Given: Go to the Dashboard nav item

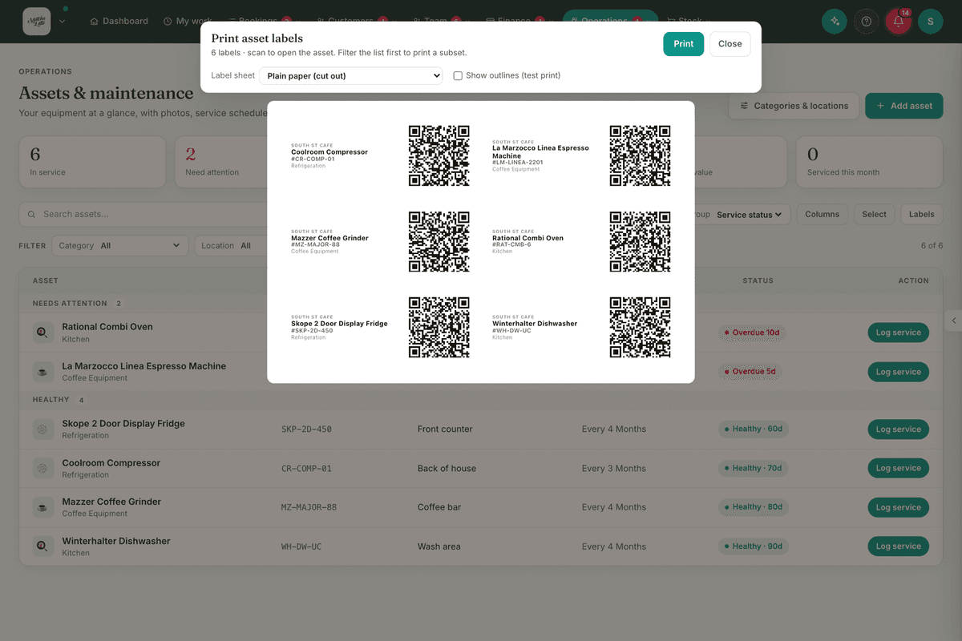Looking at the screenshot, I should 119,21.
